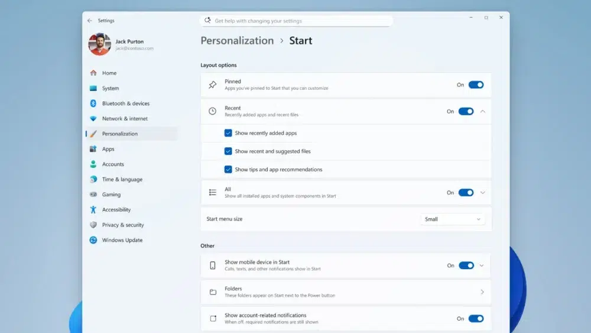Turn off the All apps toggle
Image resolution: width=591 pixels, height=333 pixels.
466,193
